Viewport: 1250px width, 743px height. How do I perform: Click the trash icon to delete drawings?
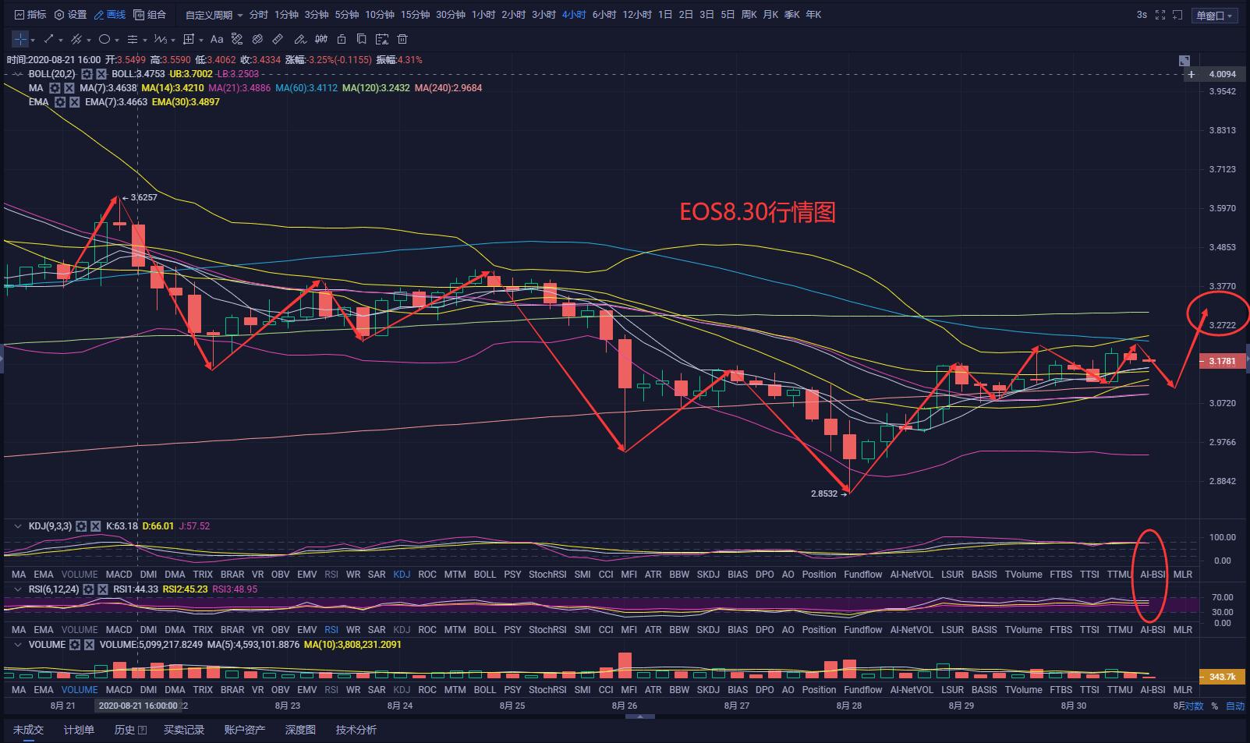(402, 39)
